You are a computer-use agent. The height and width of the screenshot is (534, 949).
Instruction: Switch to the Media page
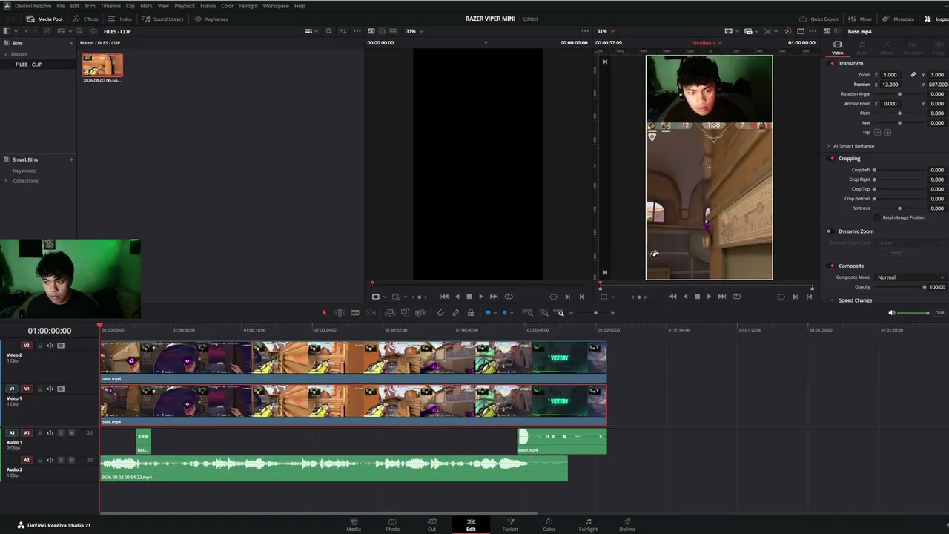click(x=354, y=524)
